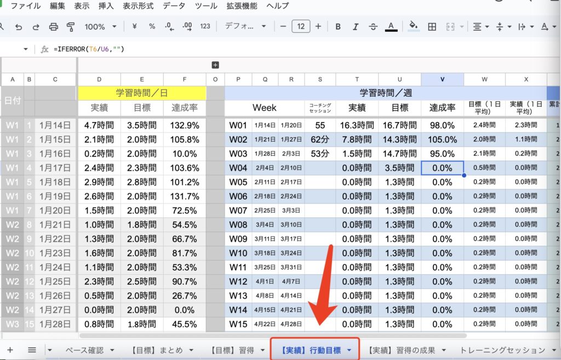Viewport: 561px width, 360px height.
Task: Click the formula bar input
Action: pos(274,49)
